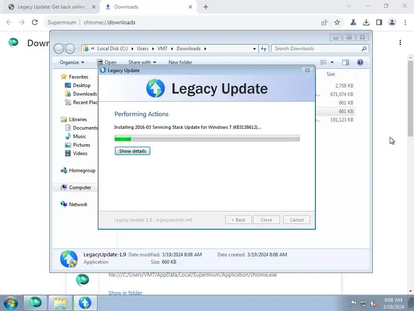
Task: Click the chrome://downloads address bar
Action: [182, 23]
